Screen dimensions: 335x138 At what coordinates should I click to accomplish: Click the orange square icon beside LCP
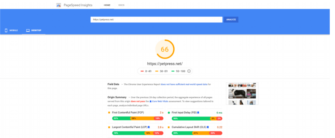pos(109,127)
